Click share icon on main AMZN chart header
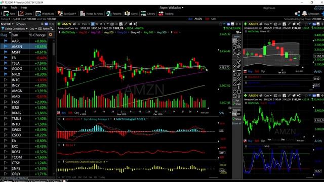The width and height of the screenshot is (324, 182). [x=135, y=24]
